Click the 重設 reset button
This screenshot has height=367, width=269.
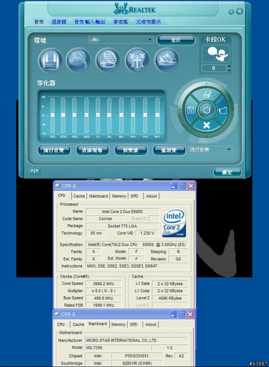pyautogui.click(x=176, y=40)
